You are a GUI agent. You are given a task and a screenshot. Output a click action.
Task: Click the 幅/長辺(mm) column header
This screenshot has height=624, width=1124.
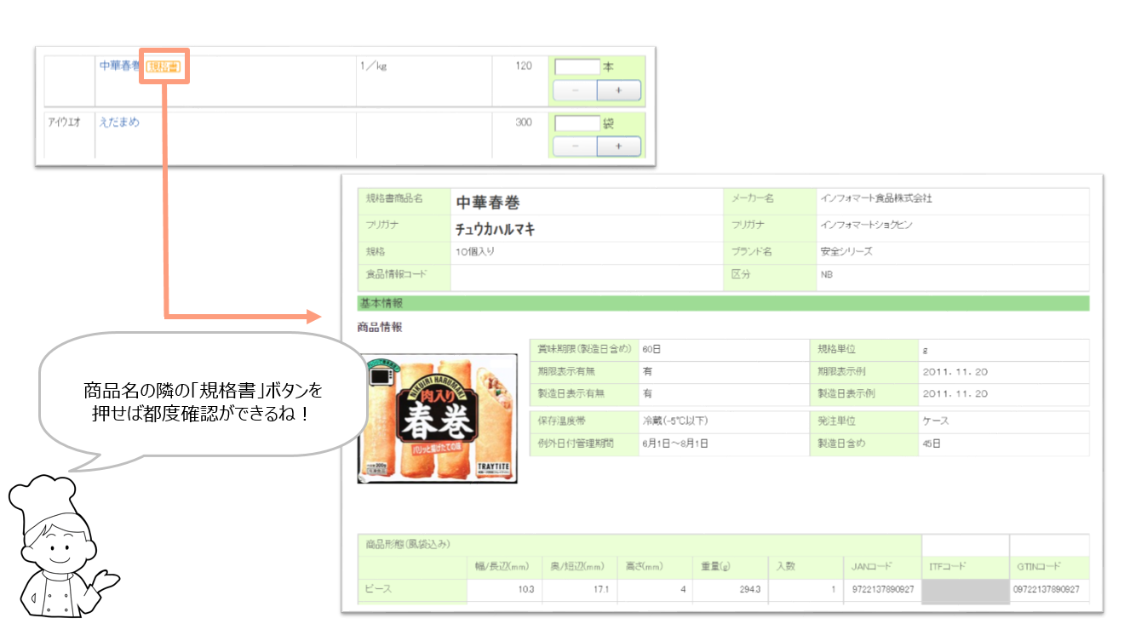click(504, 567)
